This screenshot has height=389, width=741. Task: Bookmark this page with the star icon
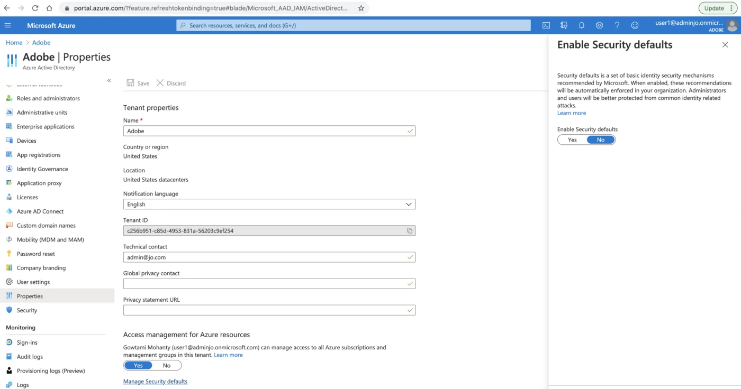point(361,8)
